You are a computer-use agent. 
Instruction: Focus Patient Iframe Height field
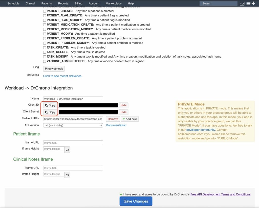click(x=54, y=149)
